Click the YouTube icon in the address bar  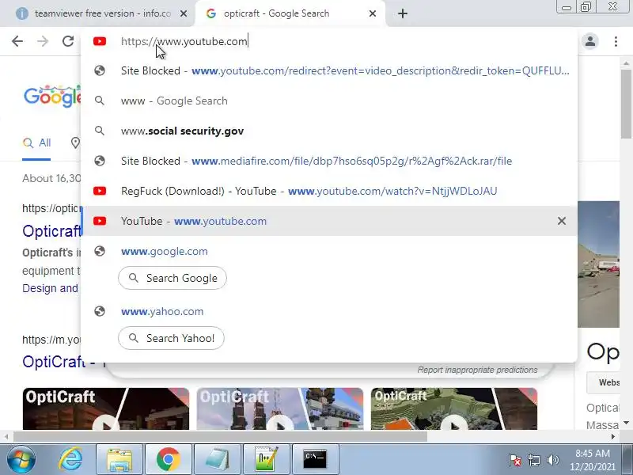100,41
